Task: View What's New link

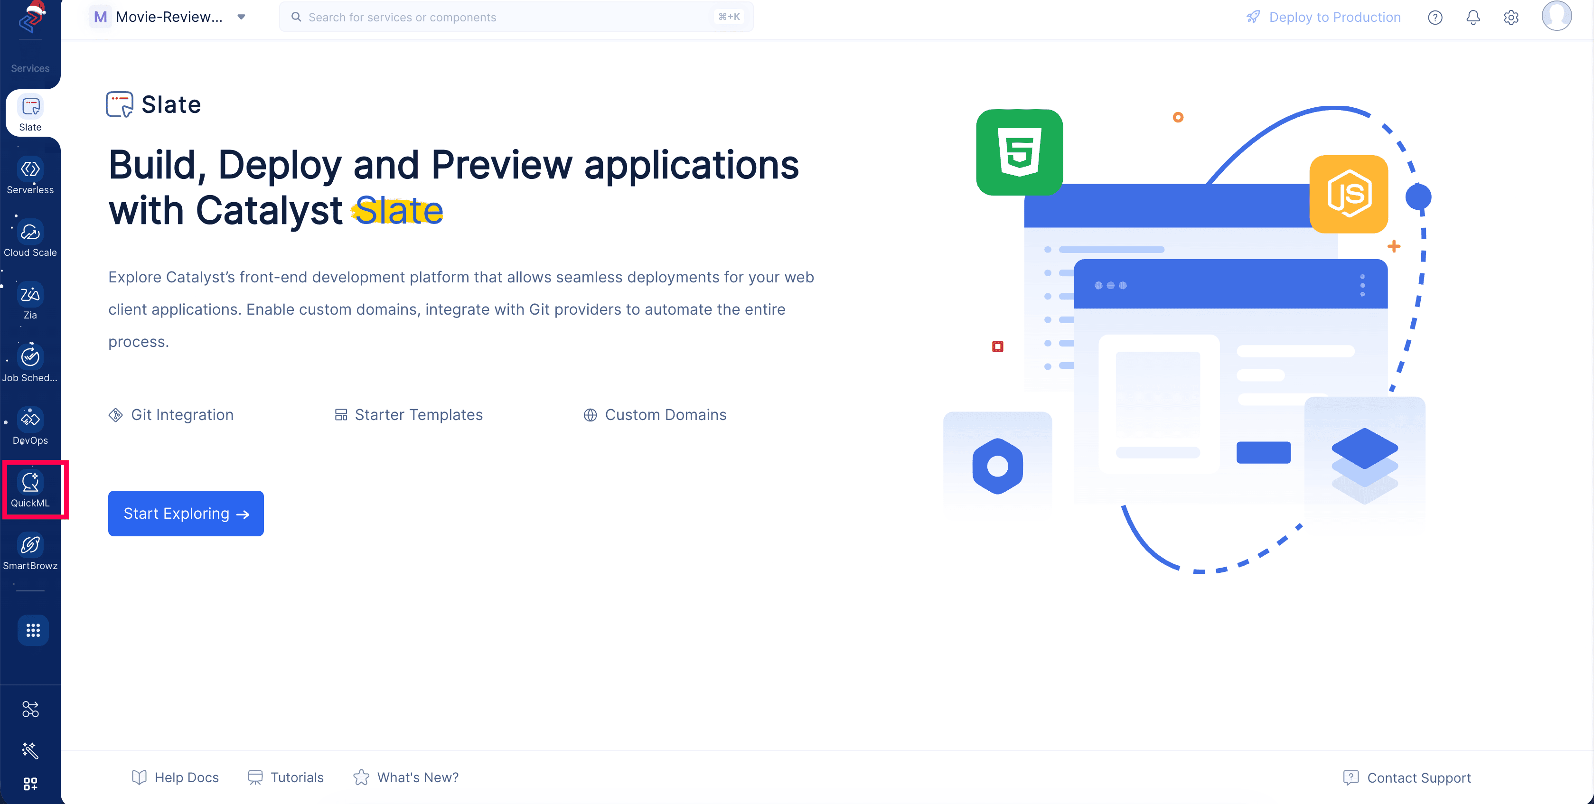Action: tap(406, 777)
